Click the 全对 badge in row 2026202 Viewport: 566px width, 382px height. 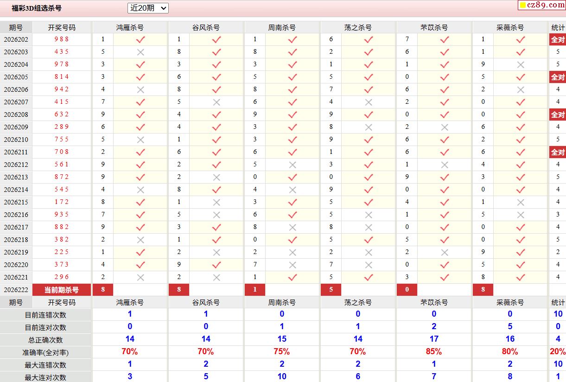558,40
